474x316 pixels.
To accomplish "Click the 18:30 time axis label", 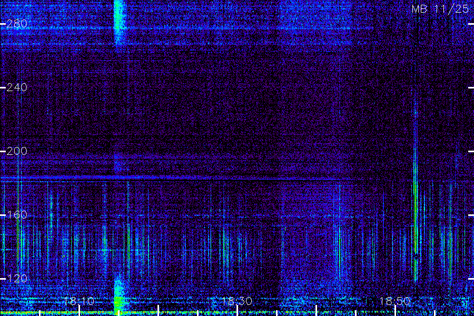I will point(237,301).
